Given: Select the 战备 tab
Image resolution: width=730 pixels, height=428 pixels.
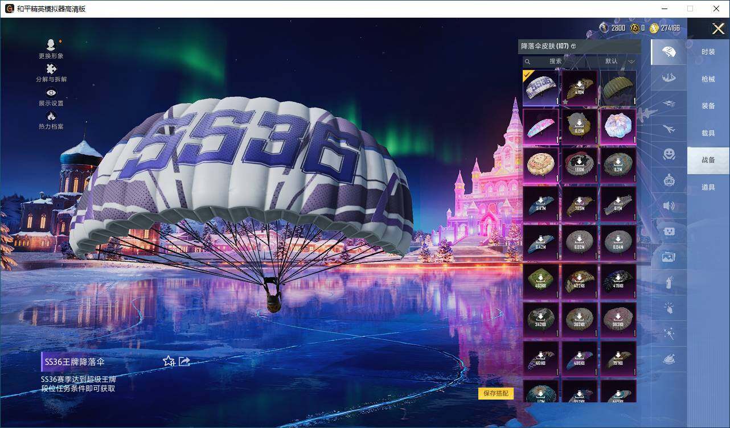Looking at the screenshot, I should tap(708, 160).
